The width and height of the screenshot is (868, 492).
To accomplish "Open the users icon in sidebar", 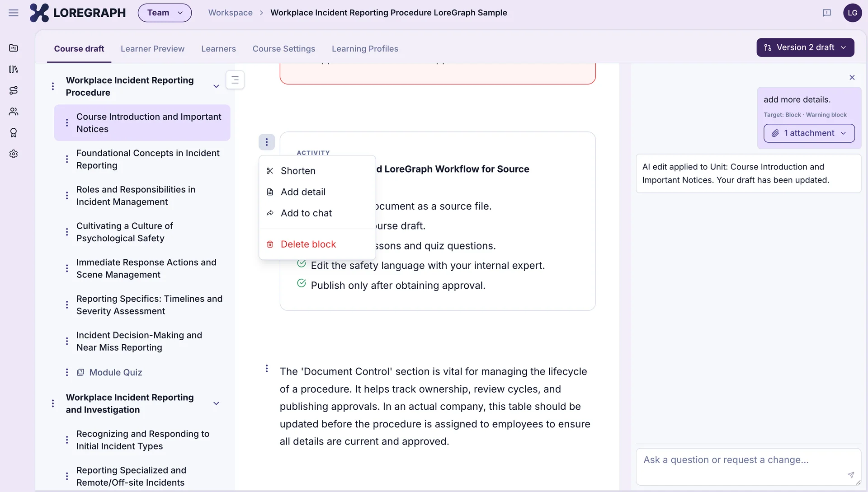I will click(x=14, y=112).
